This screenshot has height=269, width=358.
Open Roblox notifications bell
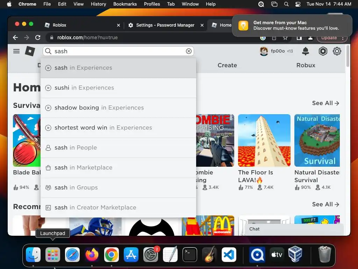[305, 51]
